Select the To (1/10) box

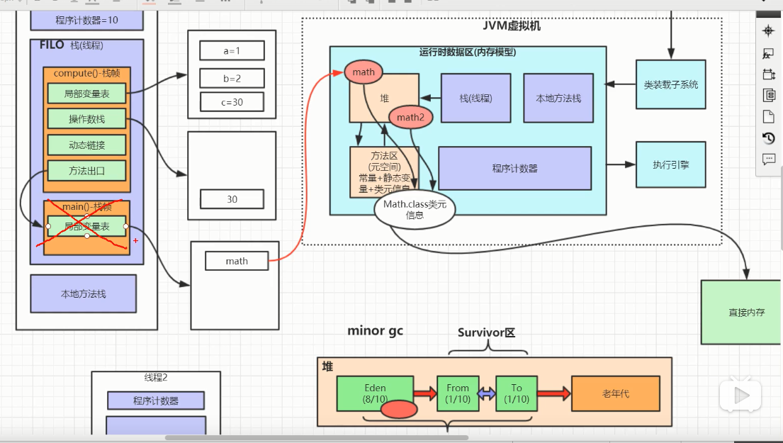pyautogui.click(x=517, y=393)
